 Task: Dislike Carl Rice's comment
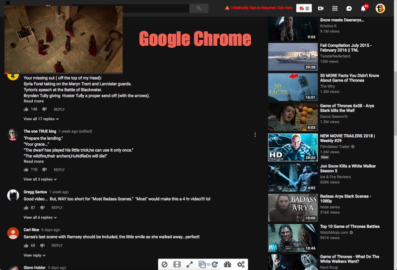[42, 246]
